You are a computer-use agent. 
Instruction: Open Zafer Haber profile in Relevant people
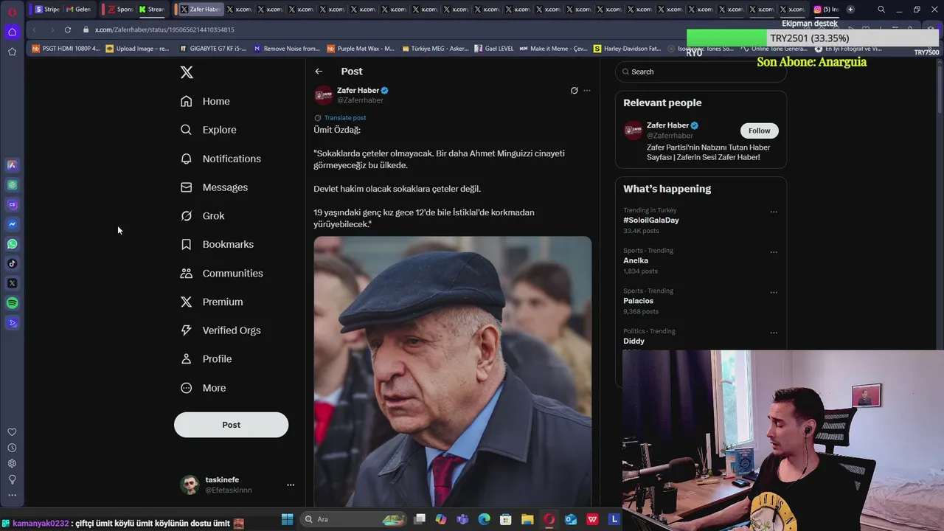pos(667,125)
